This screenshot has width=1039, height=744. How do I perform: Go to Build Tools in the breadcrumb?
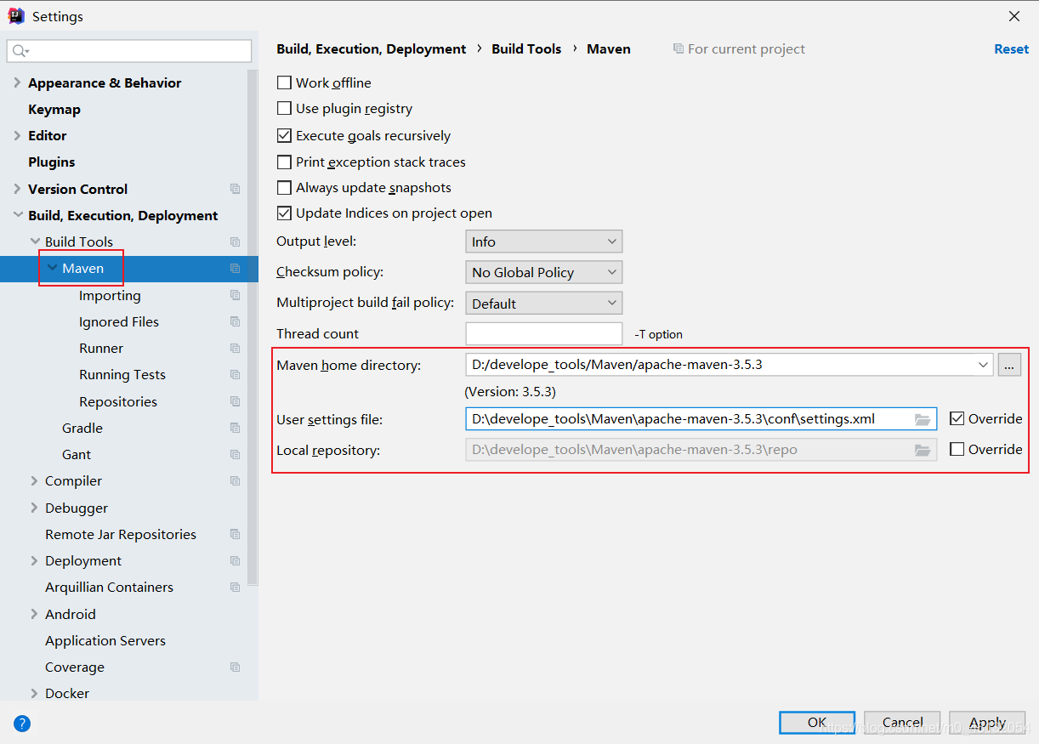point(526,49)
